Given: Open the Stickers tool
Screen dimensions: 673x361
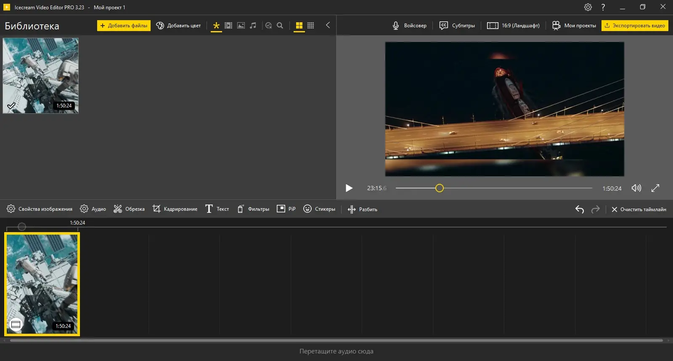Looking at the screenshot, I should coord(319,209).
